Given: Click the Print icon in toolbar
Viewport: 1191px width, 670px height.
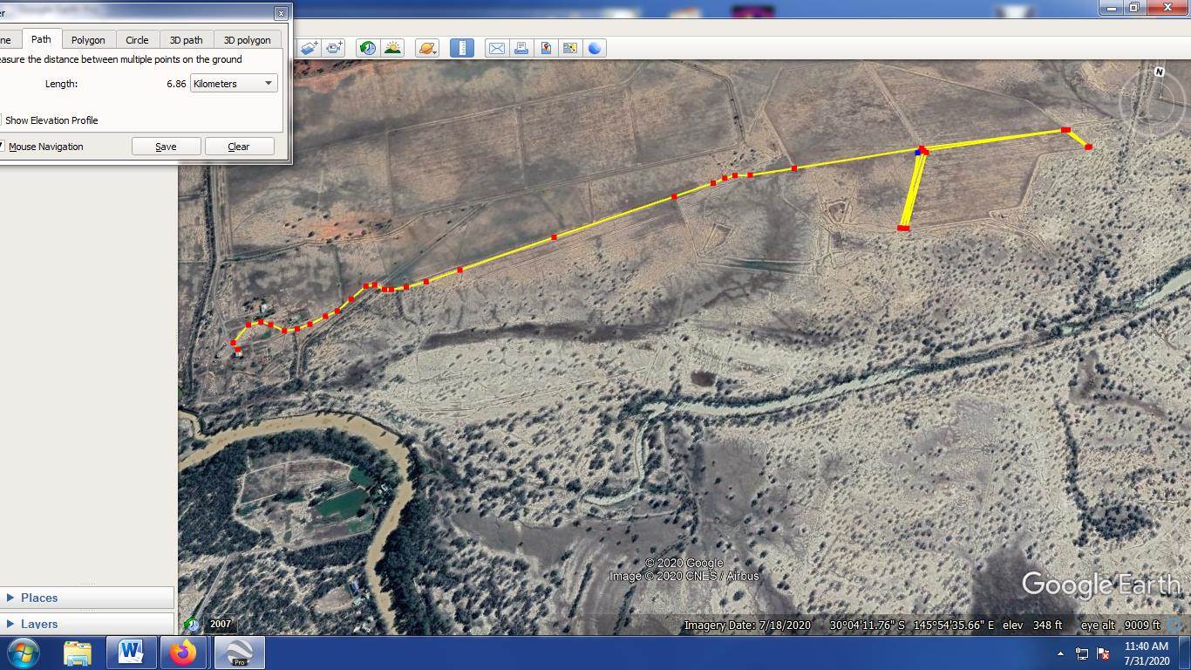Looking at the screenshot, I should coord(521,48).
